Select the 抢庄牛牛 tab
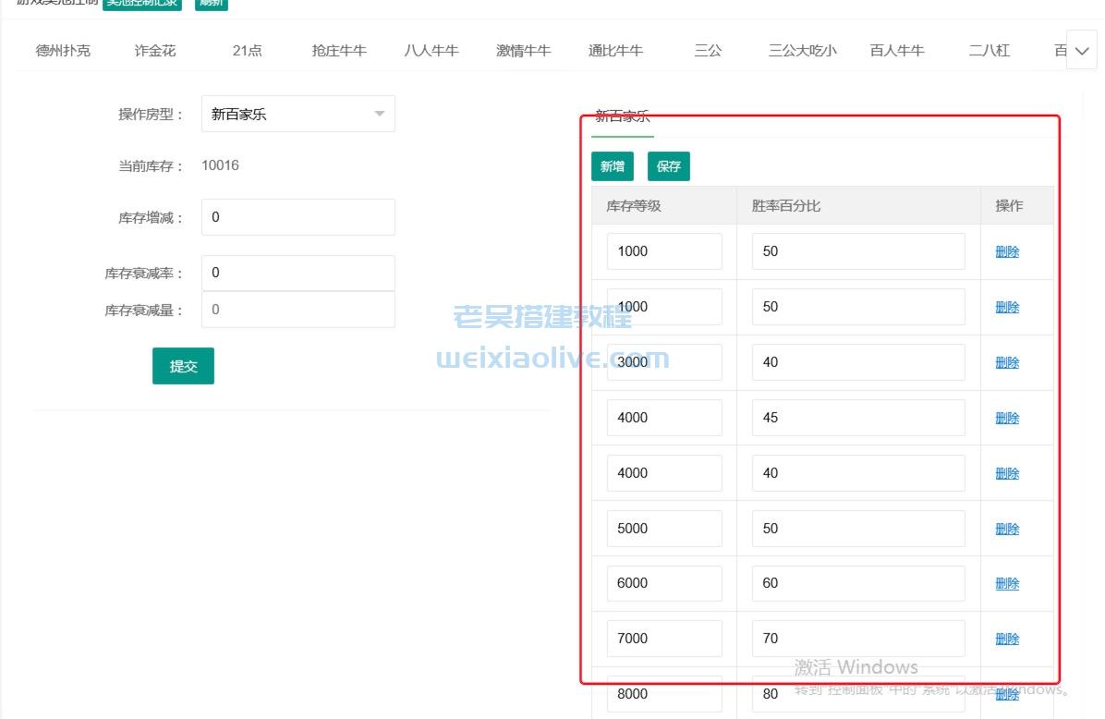The image size is (1105, 719). pyautogui.click(x=338, y=51)
